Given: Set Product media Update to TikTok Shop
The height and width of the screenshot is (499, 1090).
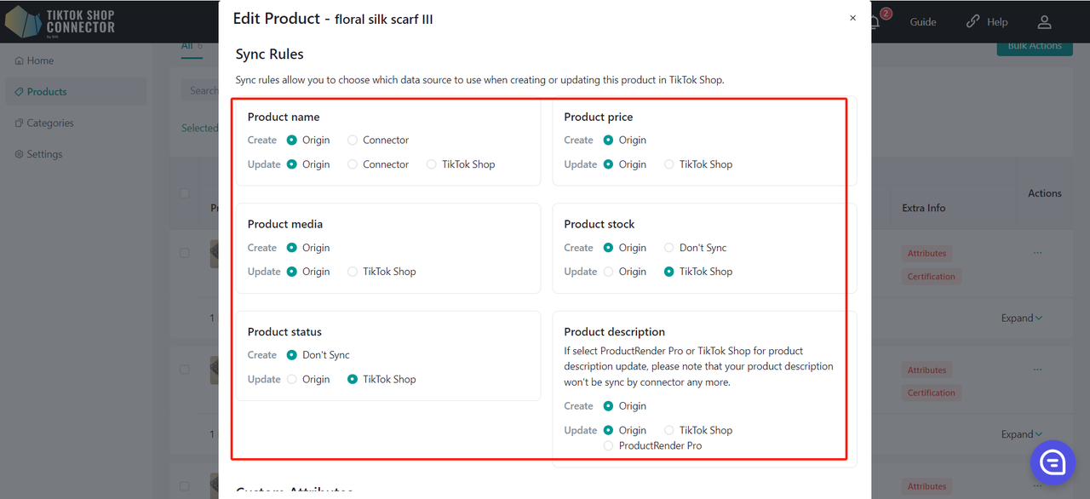Looking at the screenshot, I should pos(353,272).
